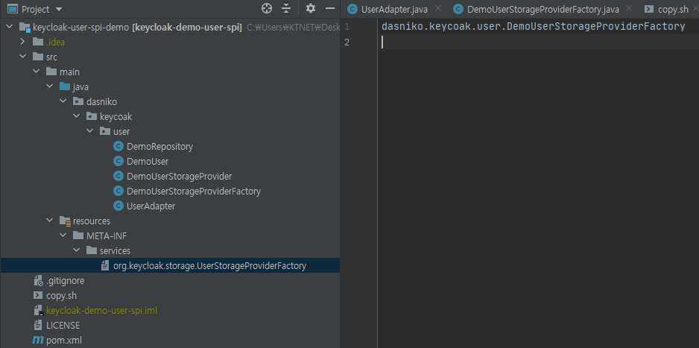
Task: Click the META-INF folder icon
Action: point(78,235)
